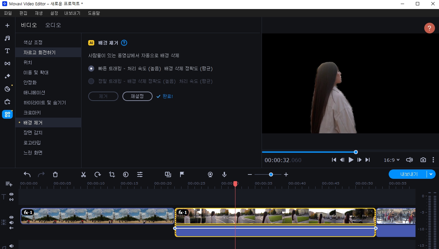The image size is (439, 249).
Task: Click the timeline zoom slider handle
Action: coord(271,174)
